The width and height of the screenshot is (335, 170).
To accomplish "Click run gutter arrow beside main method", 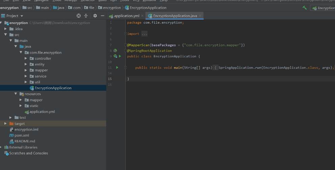I will pos(117,67).
